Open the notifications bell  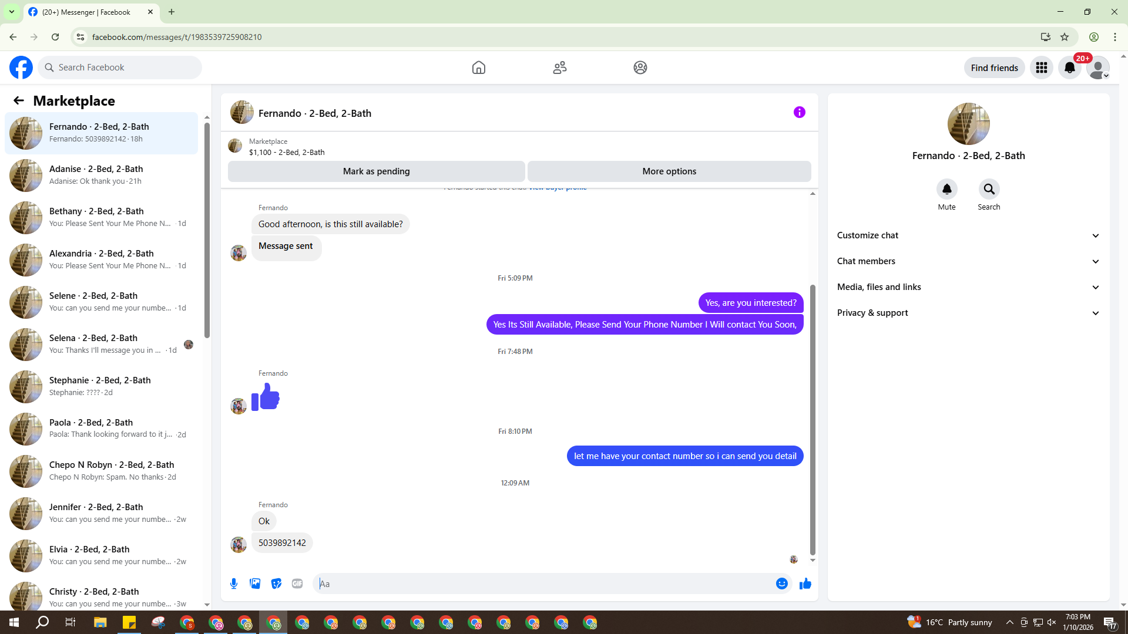pos(1069,68)
